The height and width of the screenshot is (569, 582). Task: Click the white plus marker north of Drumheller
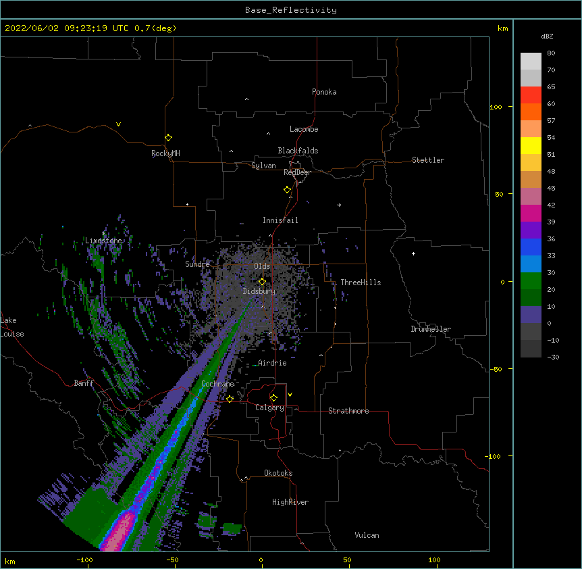413,253
